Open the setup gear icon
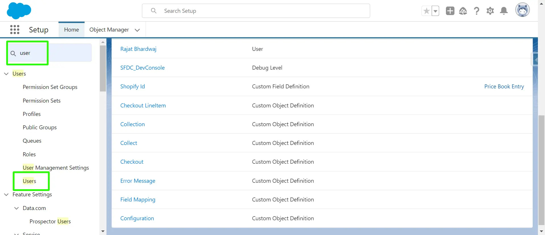545x235 pixels. pyautogui.click(x=490, y=11)
